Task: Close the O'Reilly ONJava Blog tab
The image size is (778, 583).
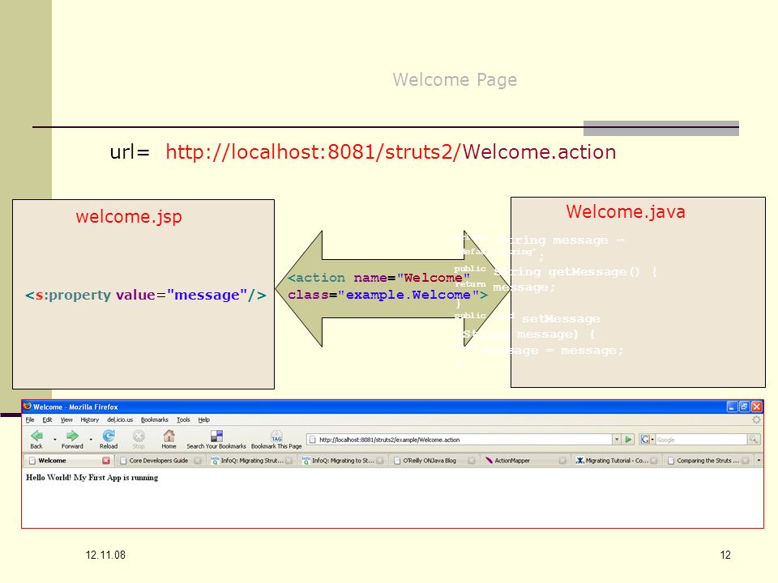Action: click(x=472, y=461)
